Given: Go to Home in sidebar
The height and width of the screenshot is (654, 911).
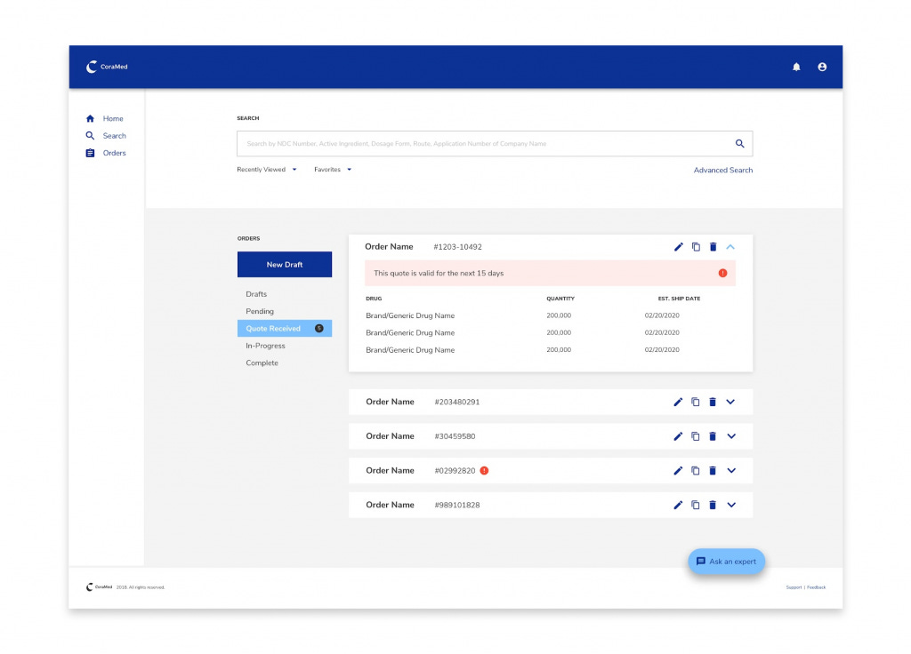Looking at the screenshot, I should [113, 118].
